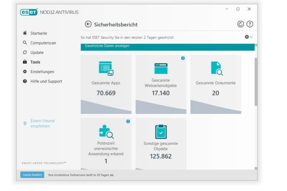Click the gift icon beside Einem Freund empfehlen

[x=25, y=124]
